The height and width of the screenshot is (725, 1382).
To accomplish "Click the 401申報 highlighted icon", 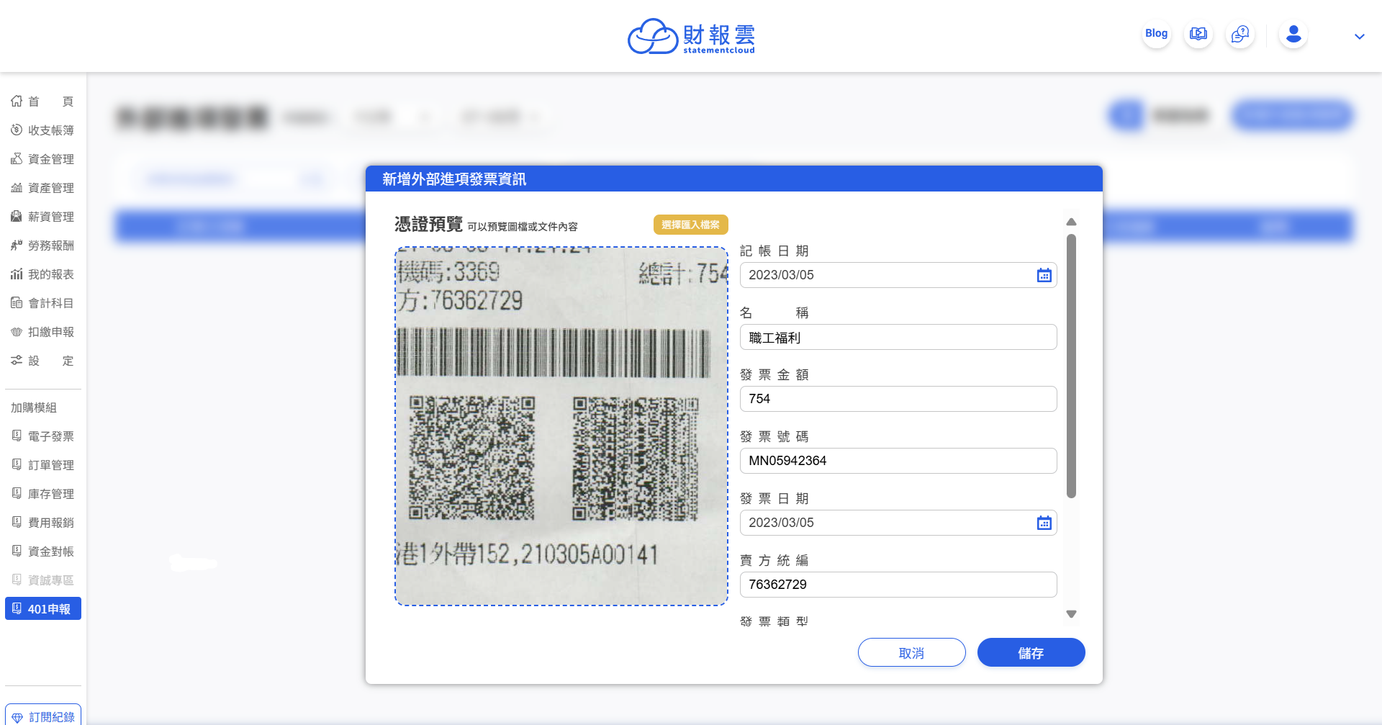I will [17, 608].
